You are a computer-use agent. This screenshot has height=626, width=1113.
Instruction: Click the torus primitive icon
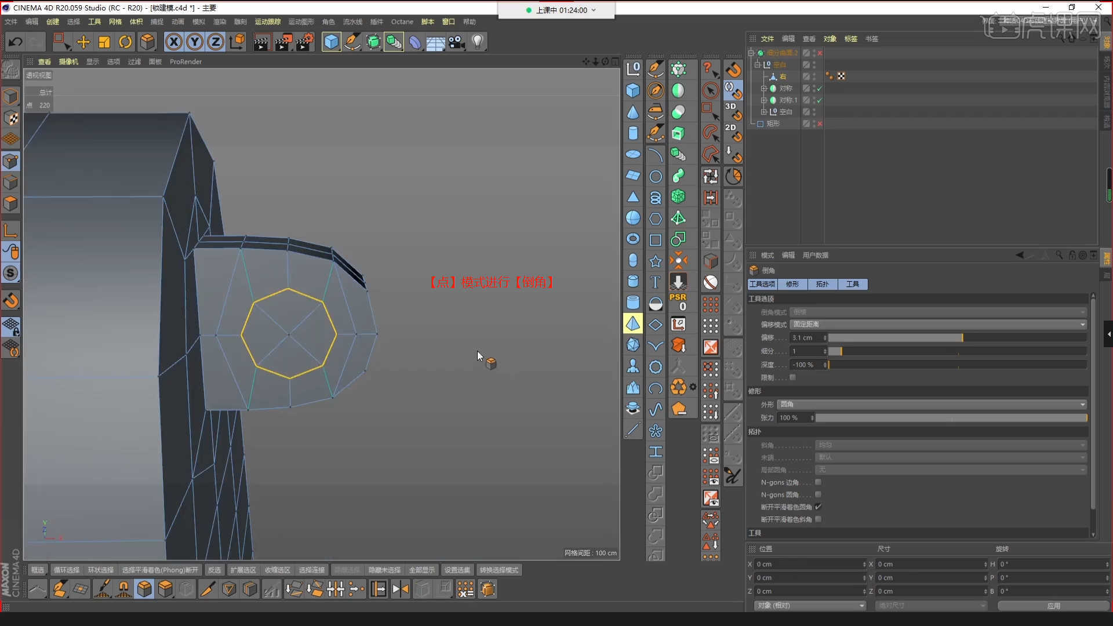coord(633,239)
